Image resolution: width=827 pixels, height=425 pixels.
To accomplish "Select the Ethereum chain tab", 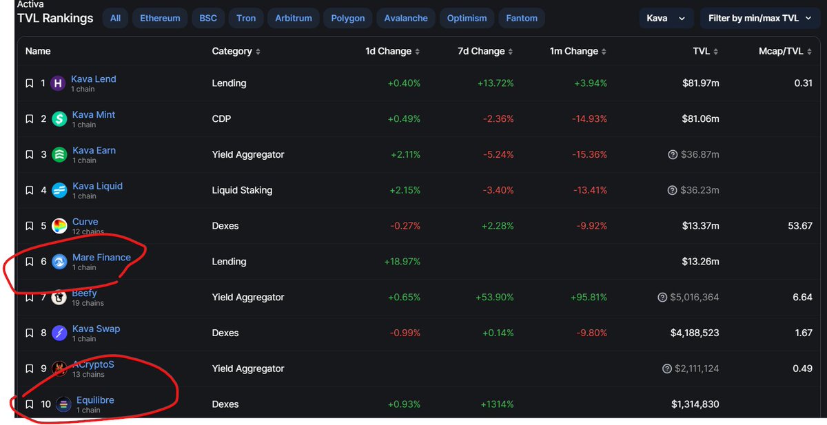I will (160, 18).
